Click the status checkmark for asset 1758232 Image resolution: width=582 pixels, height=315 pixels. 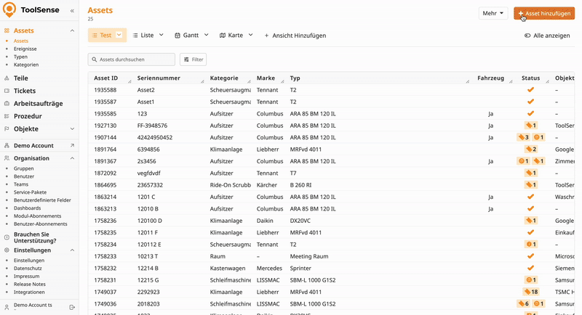[x=531, y=268]
